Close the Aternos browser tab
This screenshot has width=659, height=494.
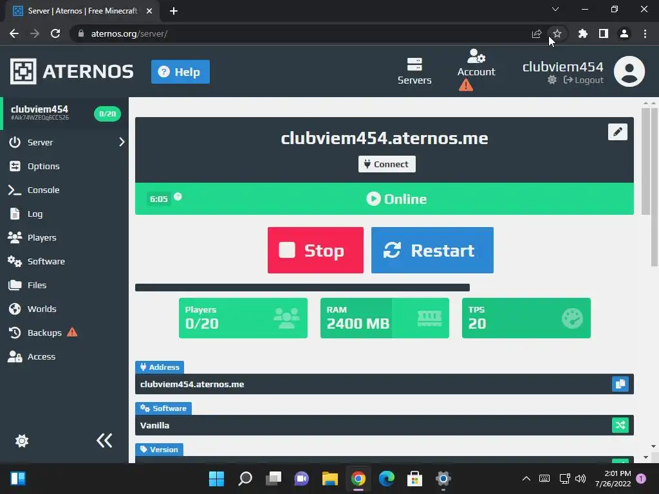click(x=149, y=11)
